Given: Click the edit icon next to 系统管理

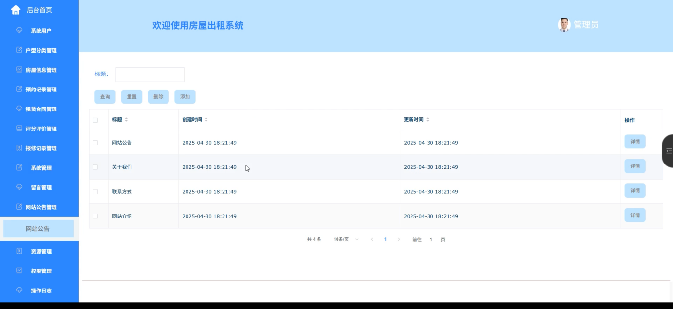Looking at the screenshot, I should (19, 168).
